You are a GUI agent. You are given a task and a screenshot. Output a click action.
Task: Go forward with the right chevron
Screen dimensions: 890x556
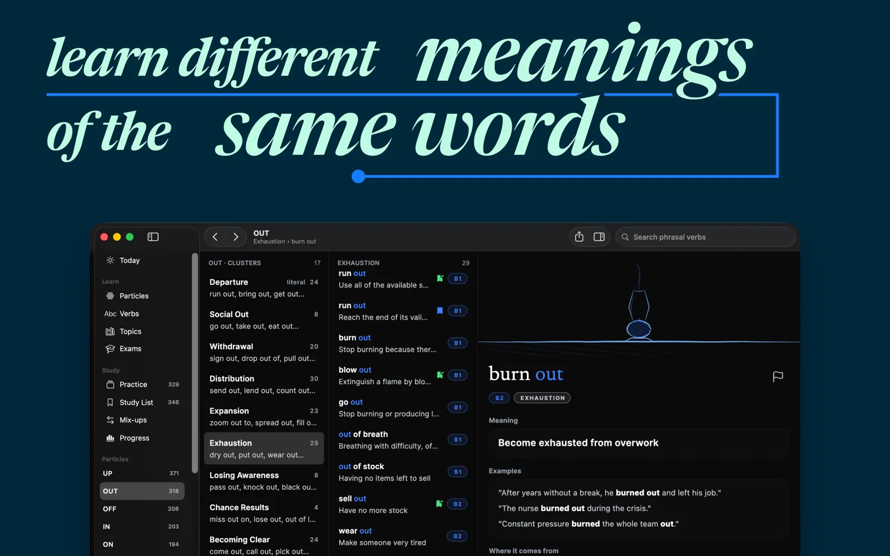tap(236, 237)
